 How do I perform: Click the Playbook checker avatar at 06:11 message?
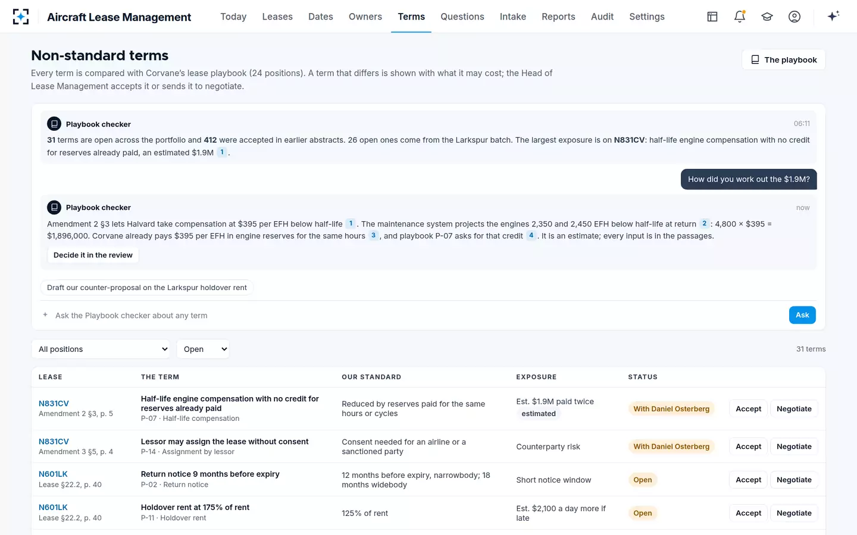point(54,124)
